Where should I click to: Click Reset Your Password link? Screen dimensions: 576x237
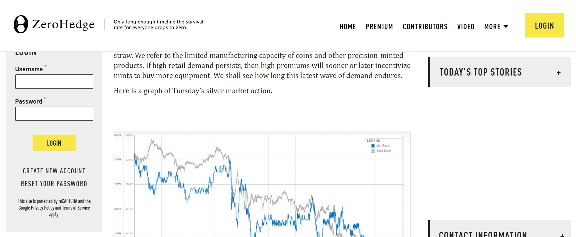(x=54, y=184)
